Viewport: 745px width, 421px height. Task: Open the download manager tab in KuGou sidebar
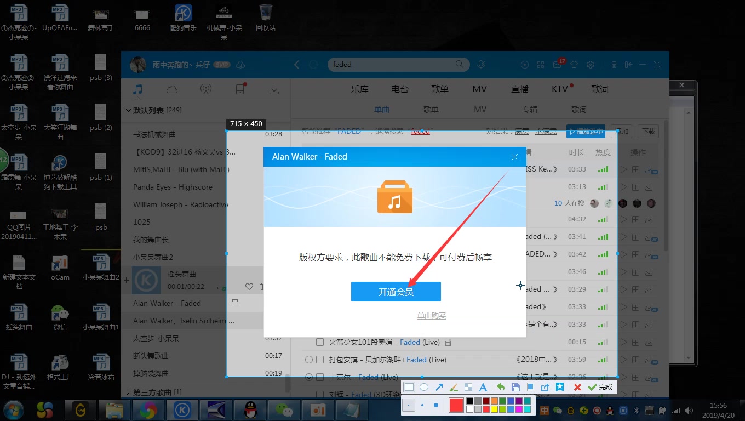pos(274,89)
